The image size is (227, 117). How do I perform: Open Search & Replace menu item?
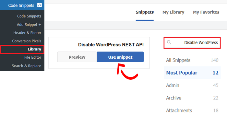[27, 66]
